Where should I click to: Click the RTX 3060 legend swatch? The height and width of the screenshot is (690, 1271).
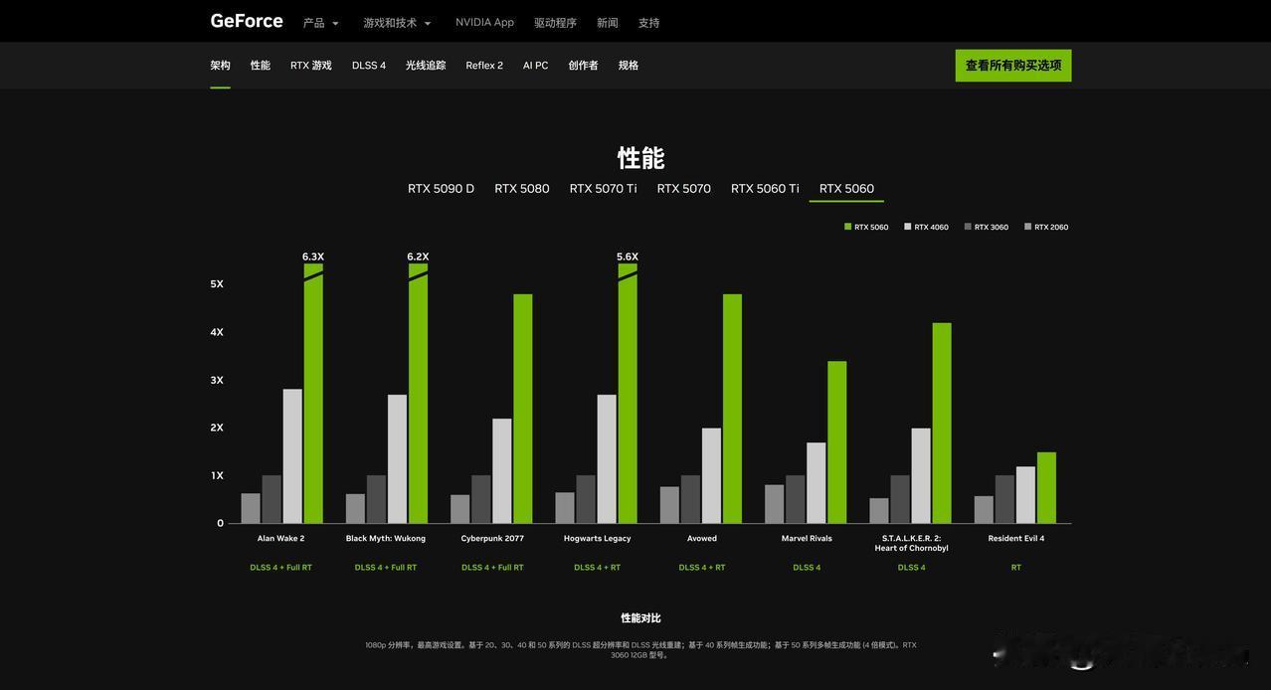pos(968,227)
